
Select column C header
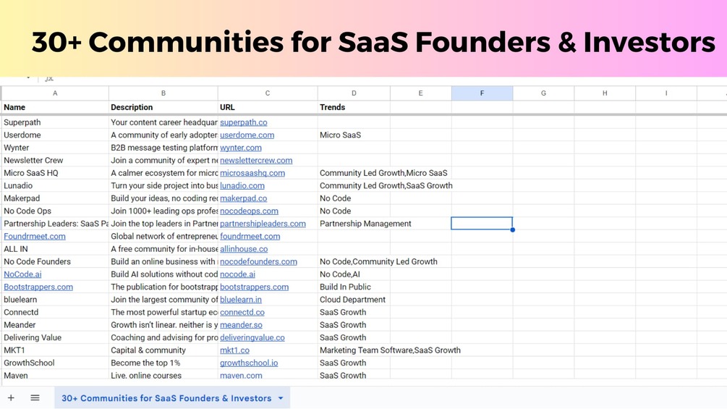268,93
